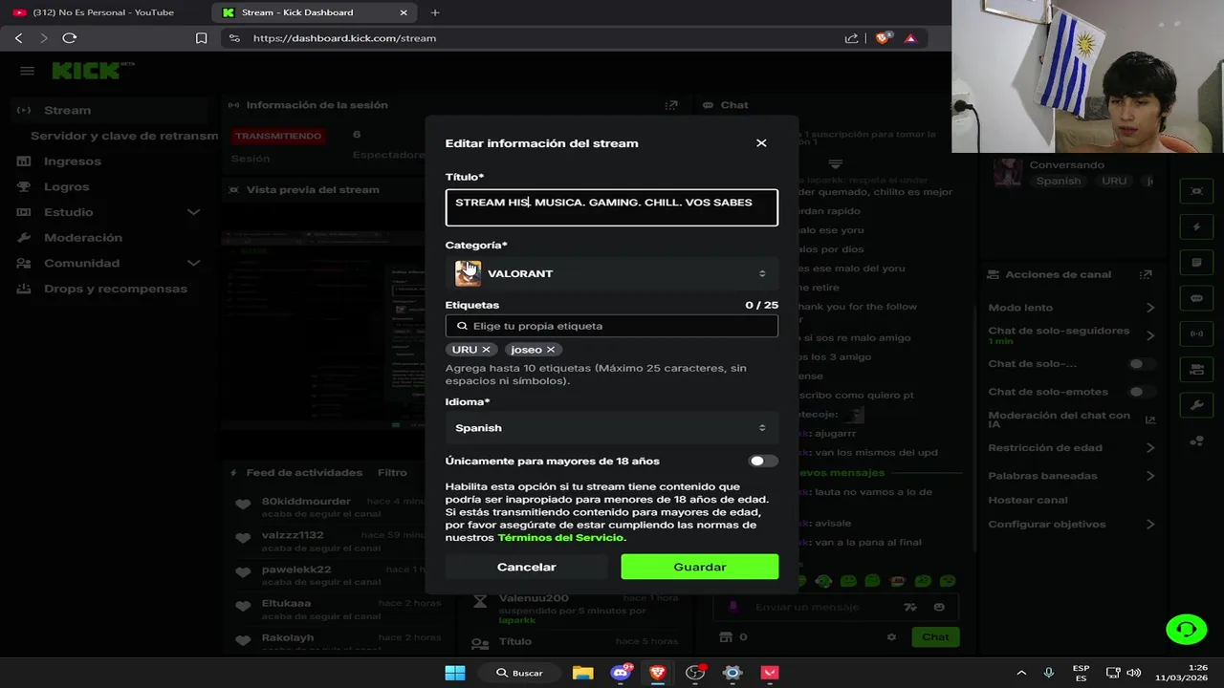Go back in the browser
The height and width of the screenshot is (688, 1224).
point(18,38)
